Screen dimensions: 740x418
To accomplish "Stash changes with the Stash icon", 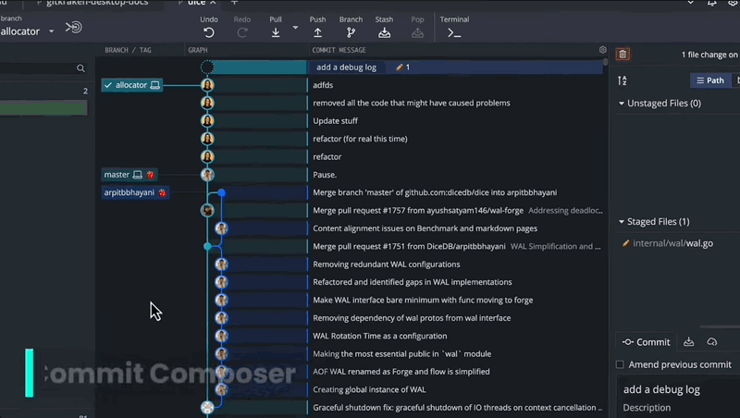I will [384, 32].
